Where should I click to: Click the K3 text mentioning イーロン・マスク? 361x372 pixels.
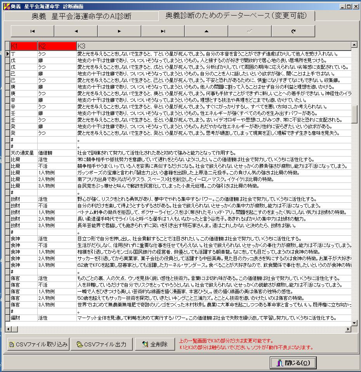176,179
